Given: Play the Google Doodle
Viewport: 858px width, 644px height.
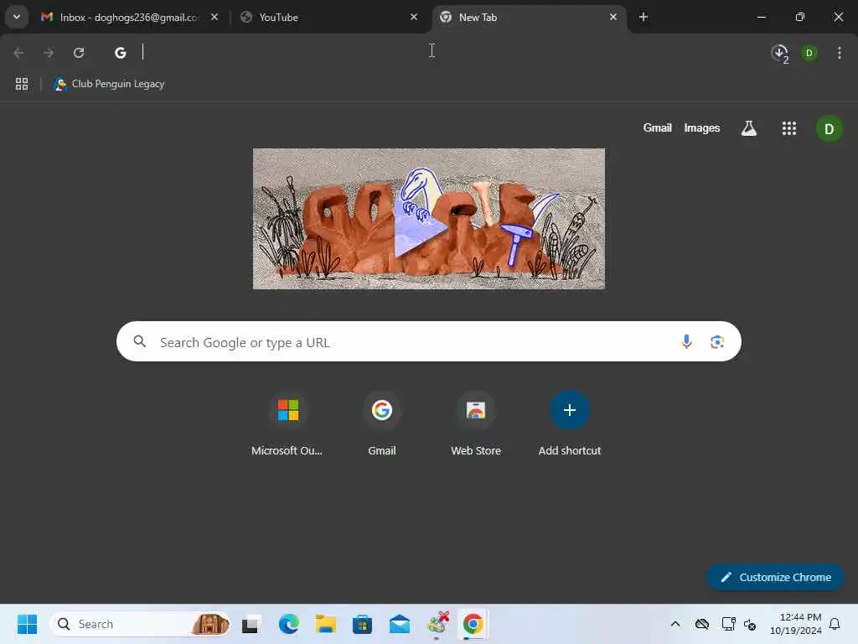Looking at the screenshot, I should (x=429, y=219).
